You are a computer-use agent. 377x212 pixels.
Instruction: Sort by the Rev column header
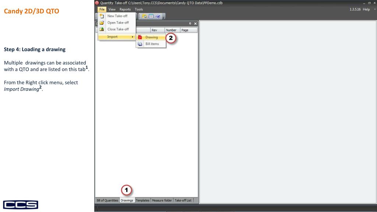pyautogui.click(x=158, y=30)
